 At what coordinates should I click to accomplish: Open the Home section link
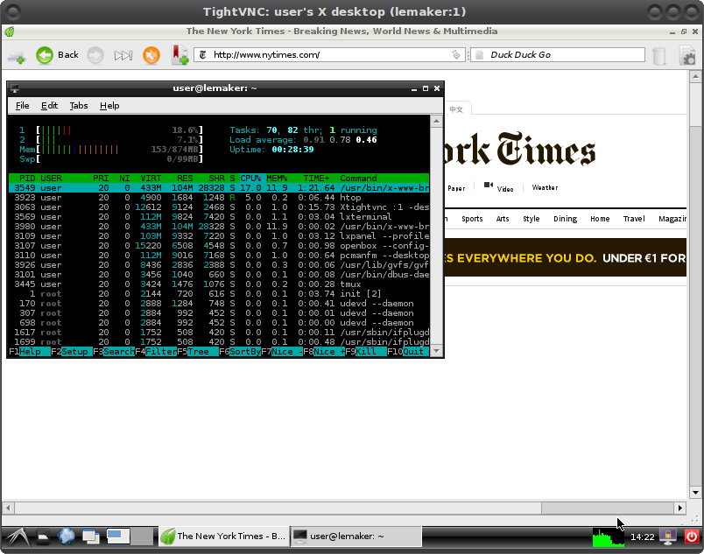click(600, 219)
